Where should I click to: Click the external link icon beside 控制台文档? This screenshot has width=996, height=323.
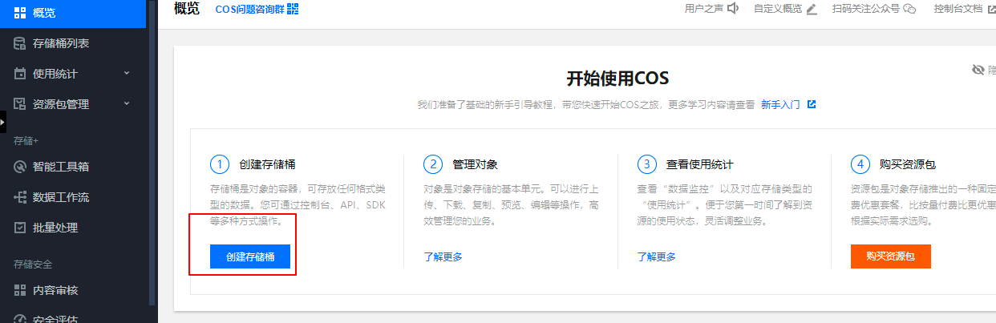click(991, 9)
